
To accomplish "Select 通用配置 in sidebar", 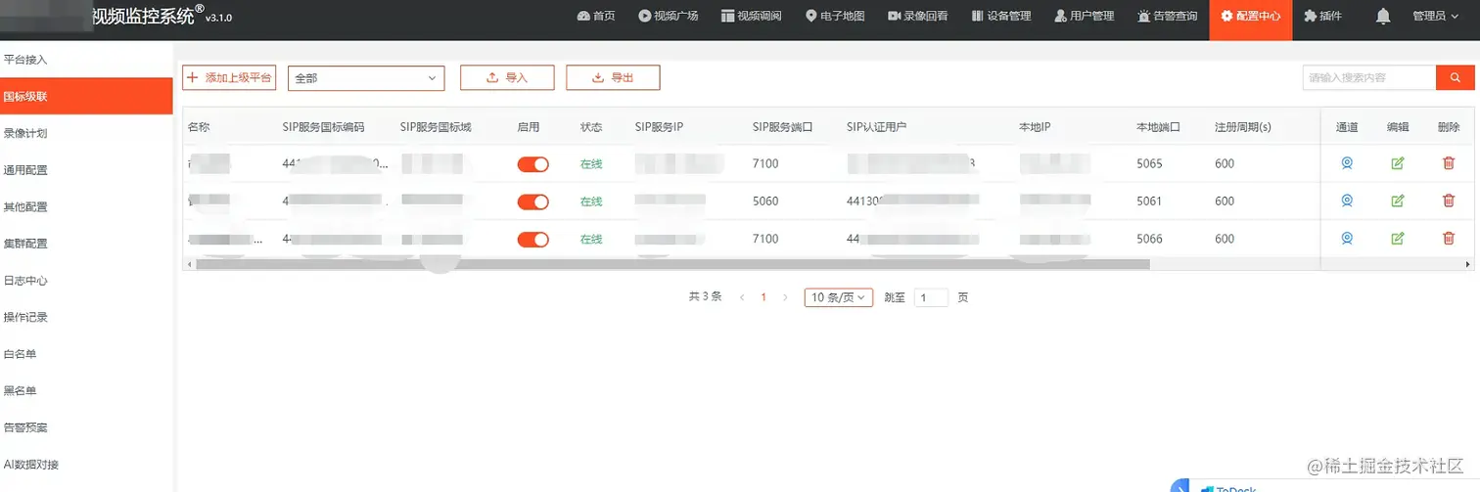I will tap(86, 170).
